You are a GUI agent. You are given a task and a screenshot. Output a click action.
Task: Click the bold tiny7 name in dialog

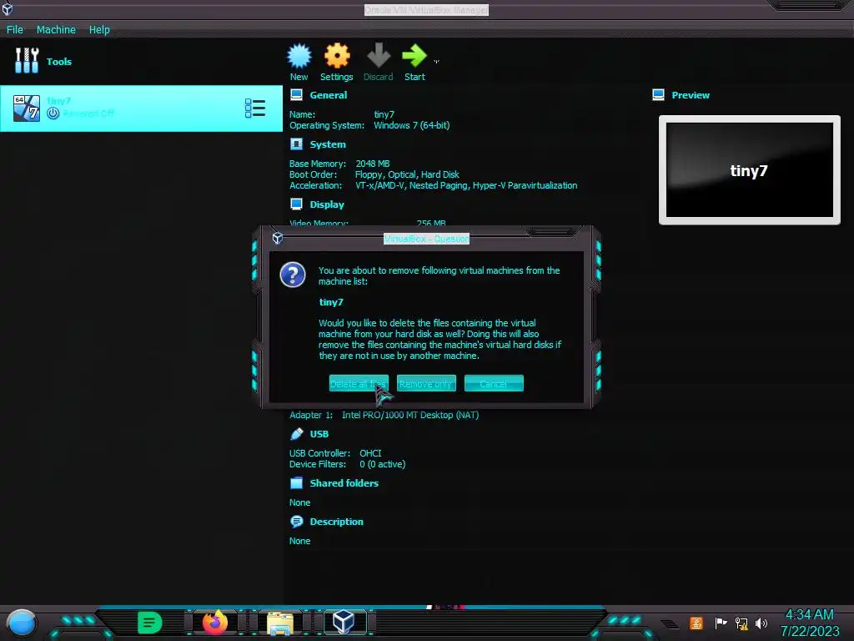pyautogui.click(x=331, y=302)
